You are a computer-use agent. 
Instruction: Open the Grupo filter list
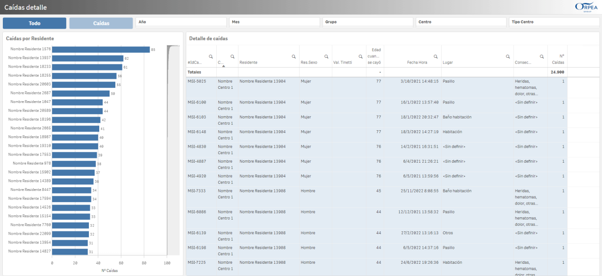point(367,22)
